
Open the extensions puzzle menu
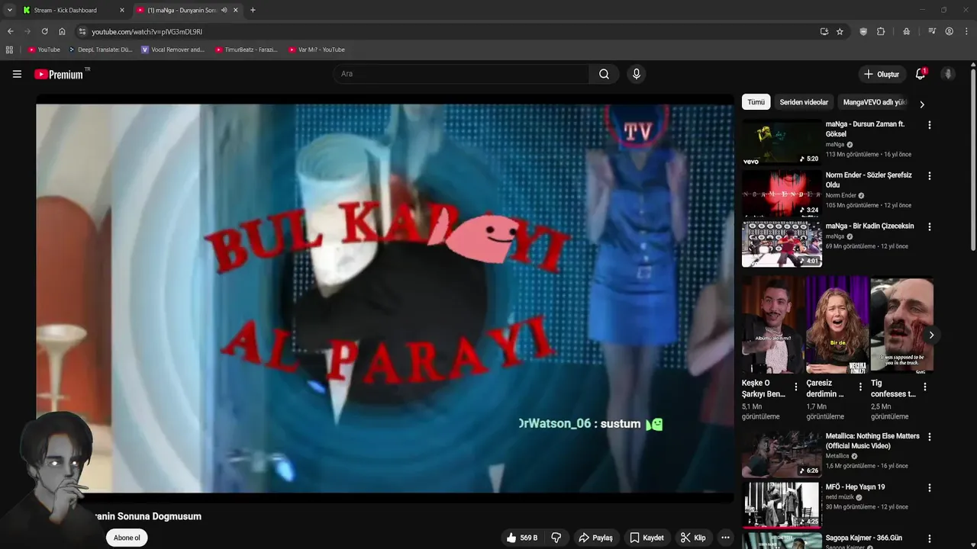click(881, 31)
